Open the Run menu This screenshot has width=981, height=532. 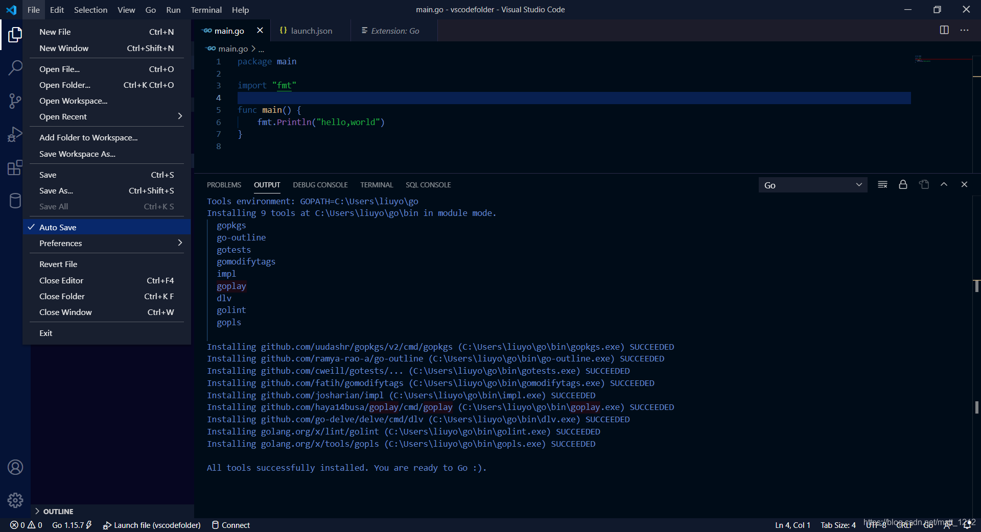pyautogui.click(x=173, y=10)
